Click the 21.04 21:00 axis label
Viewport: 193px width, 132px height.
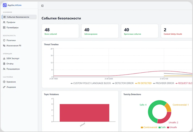[164, 79]
